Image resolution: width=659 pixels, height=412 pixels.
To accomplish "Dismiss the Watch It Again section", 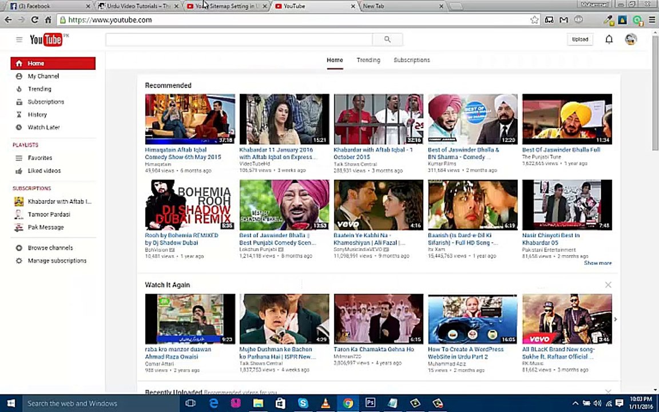I will point(608,284).
